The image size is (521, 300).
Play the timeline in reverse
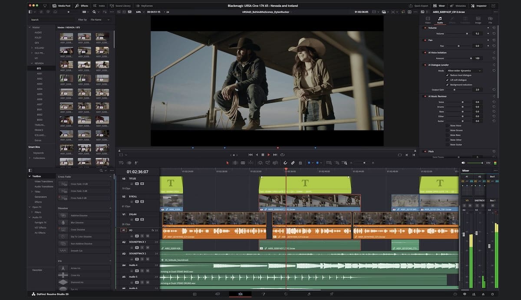click(257, 155)
